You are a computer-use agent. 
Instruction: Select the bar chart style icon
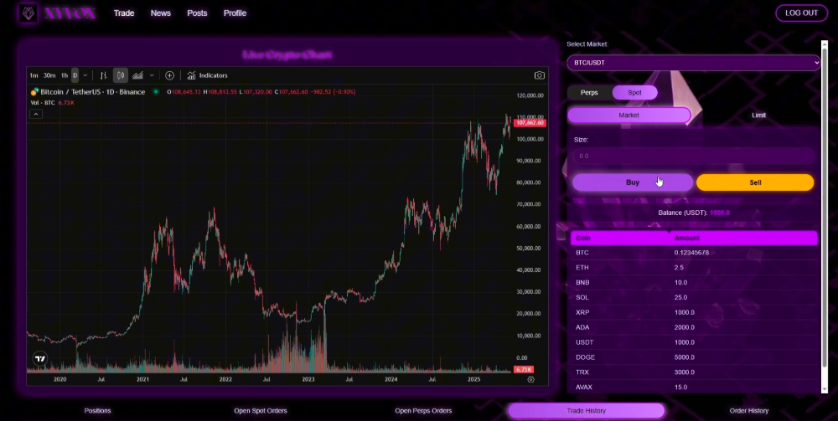point(104,75)
